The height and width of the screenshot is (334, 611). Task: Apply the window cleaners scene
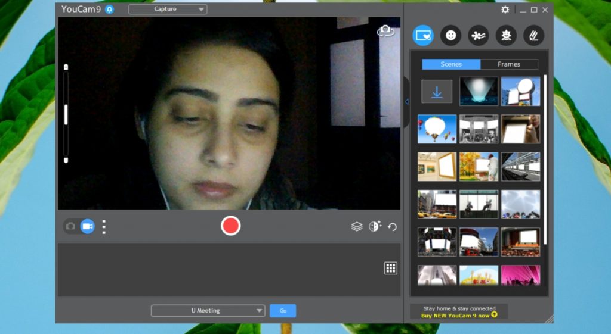coord(479,204)
